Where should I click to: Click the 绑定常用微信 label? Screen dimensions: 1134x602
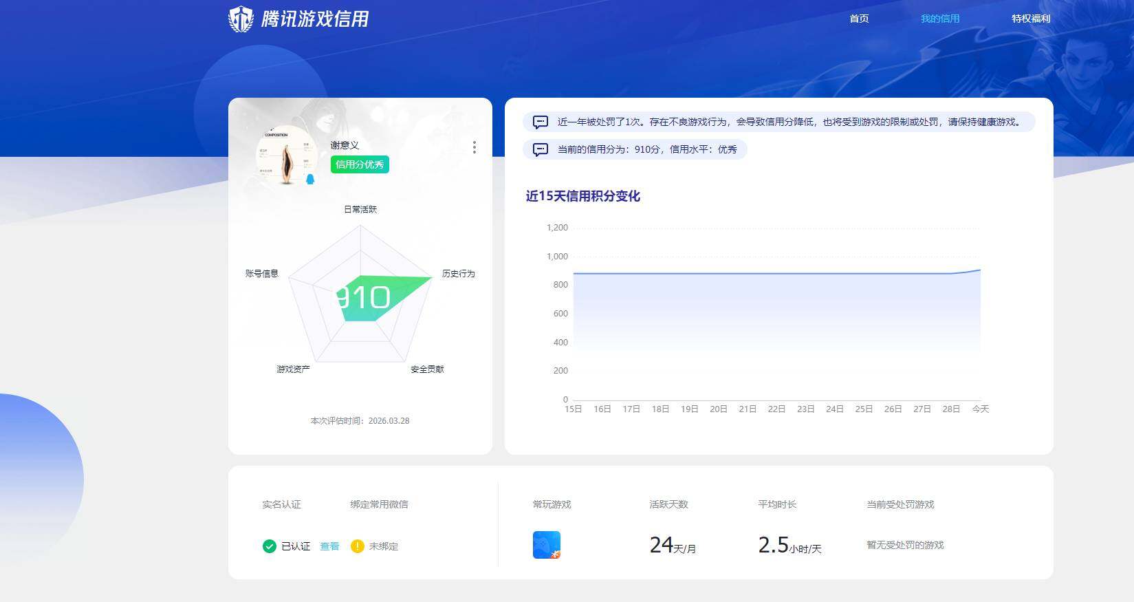(379, 504)
